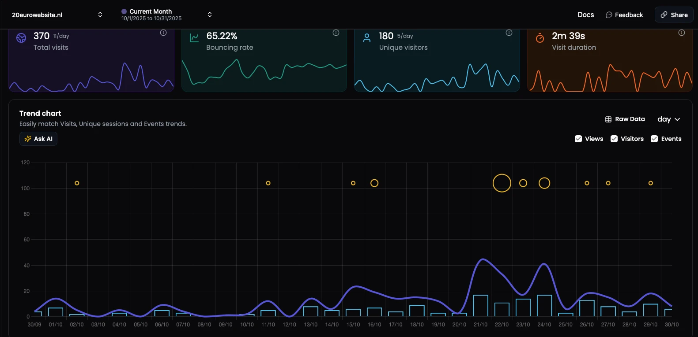
Task: Open the Docs link
Action: point(585,15)
